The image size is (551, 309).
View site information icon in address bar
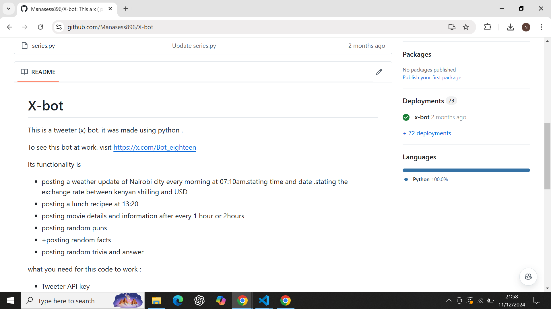(59, 27)
